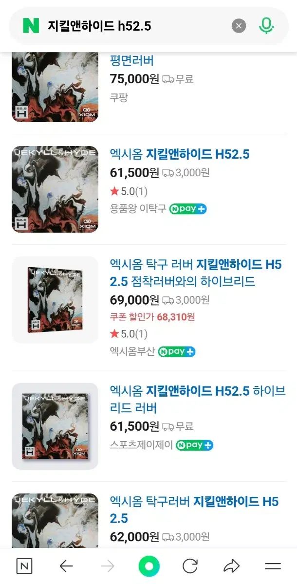Open the 하이브리드 러버 product title link
The height and width of the screenshot is (584, 297).
198,399
